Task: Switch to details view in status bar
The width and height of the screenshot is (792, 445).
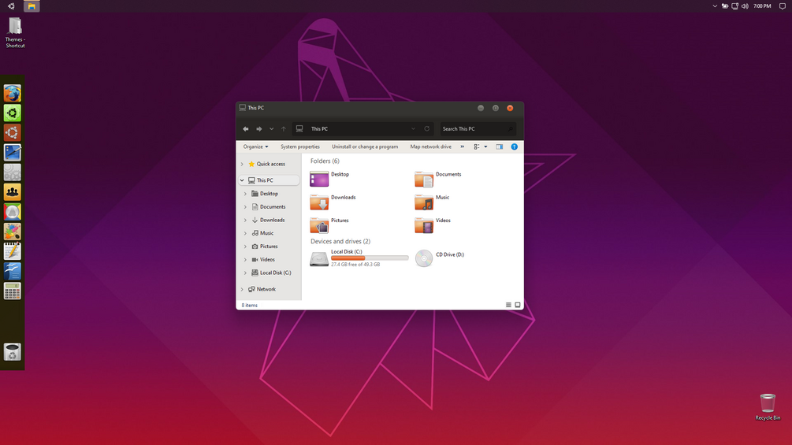Action: tap(508, 305)
